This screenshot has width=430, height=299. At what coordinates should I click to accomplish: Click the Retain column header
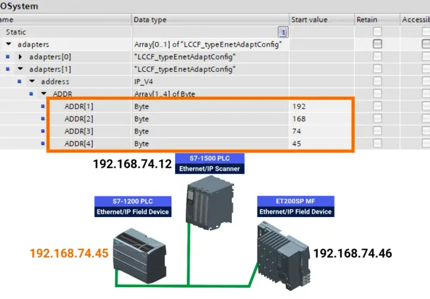pyautogui.click(x=377, y=20)
